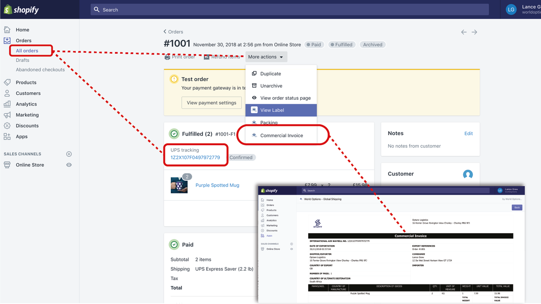This screenshot has width=541, height=304.
Task: Click the Archived status badge
Action: (x=373, y=45)
